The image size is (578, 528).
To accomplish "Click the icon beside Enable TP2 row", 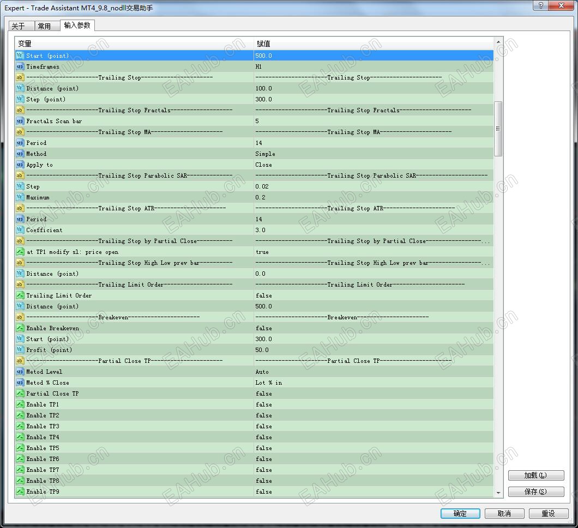I will pos(20,415).
